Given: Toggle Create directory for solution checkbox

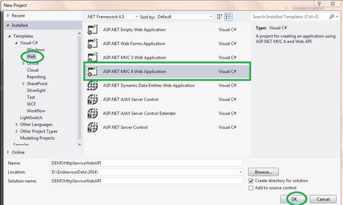Looking at the screenshot, I should tap(251, 181).
